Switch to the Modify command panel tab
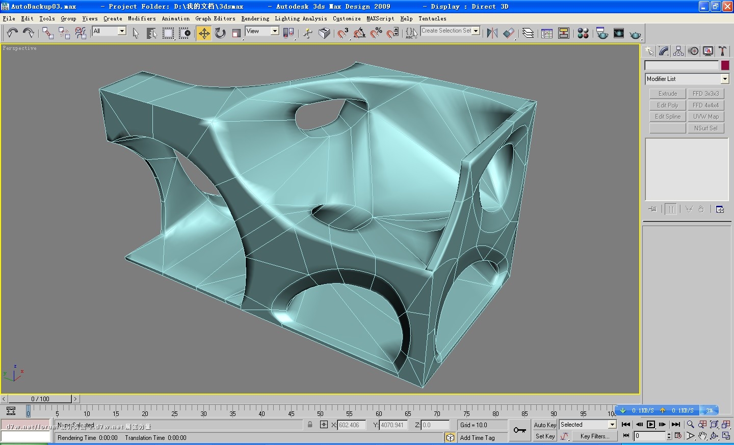Viewport: 734px width, 445px height. (664, 51)
